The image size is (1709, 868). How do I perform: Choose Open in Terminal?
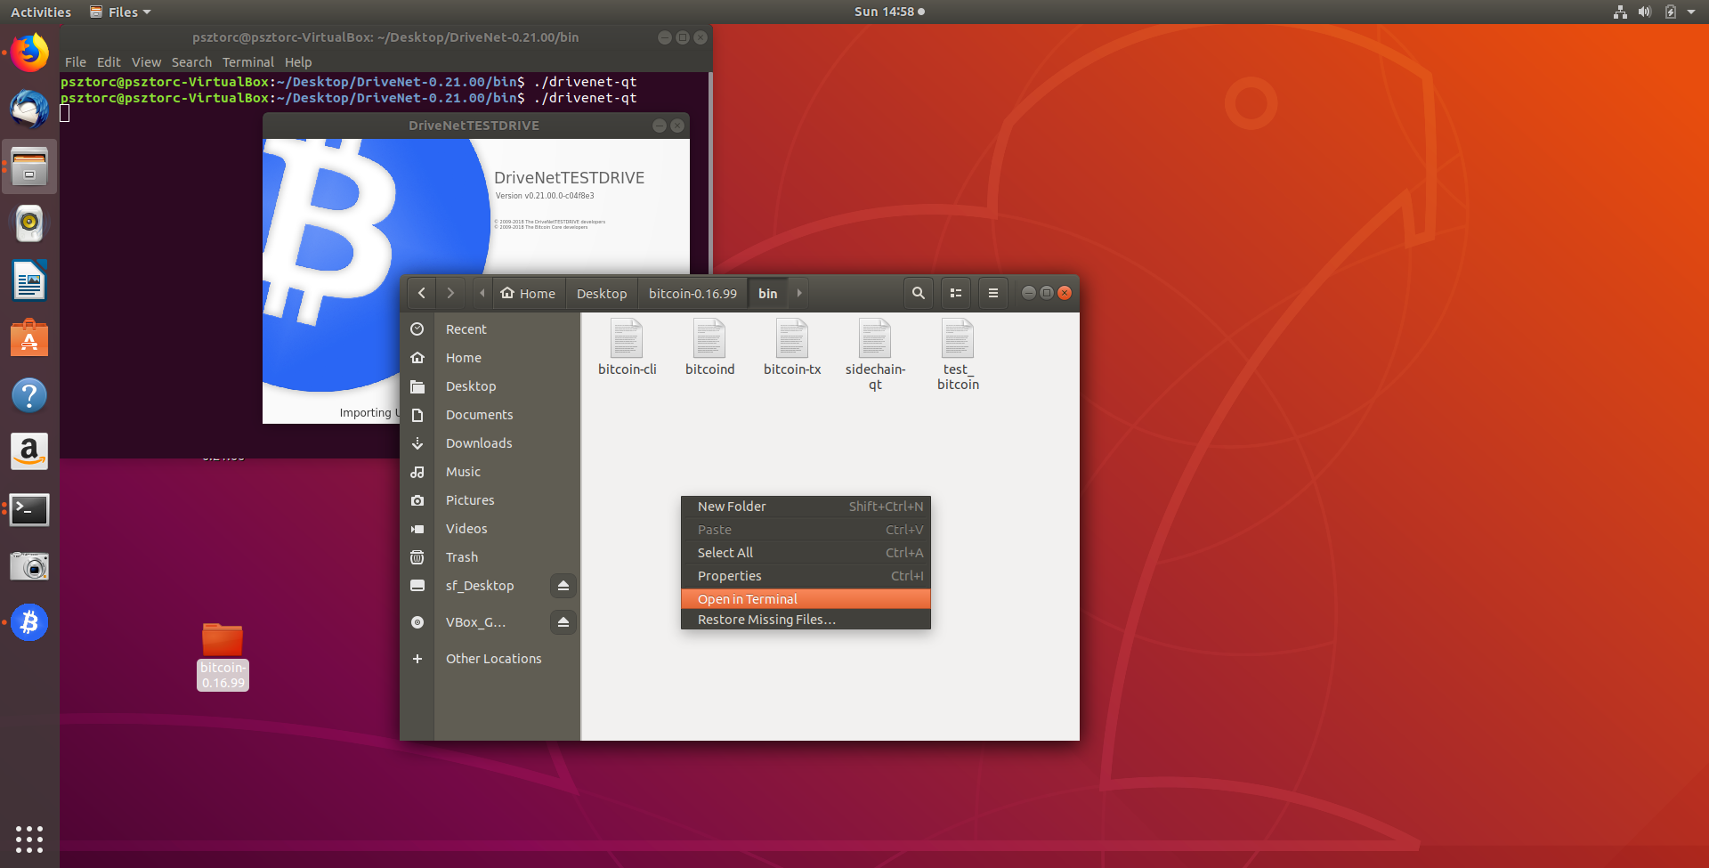(806, 599)
